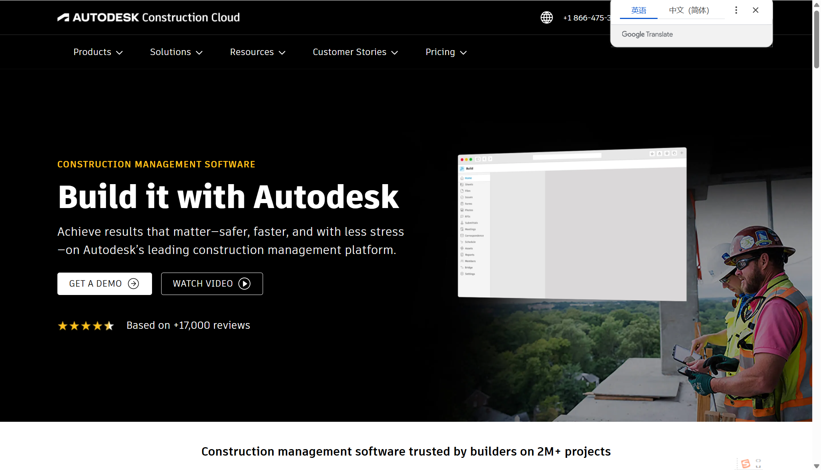The image size is (821, 470).
Task: Click the Autodesk Construction Cloud logo
Action: (148, 17)
